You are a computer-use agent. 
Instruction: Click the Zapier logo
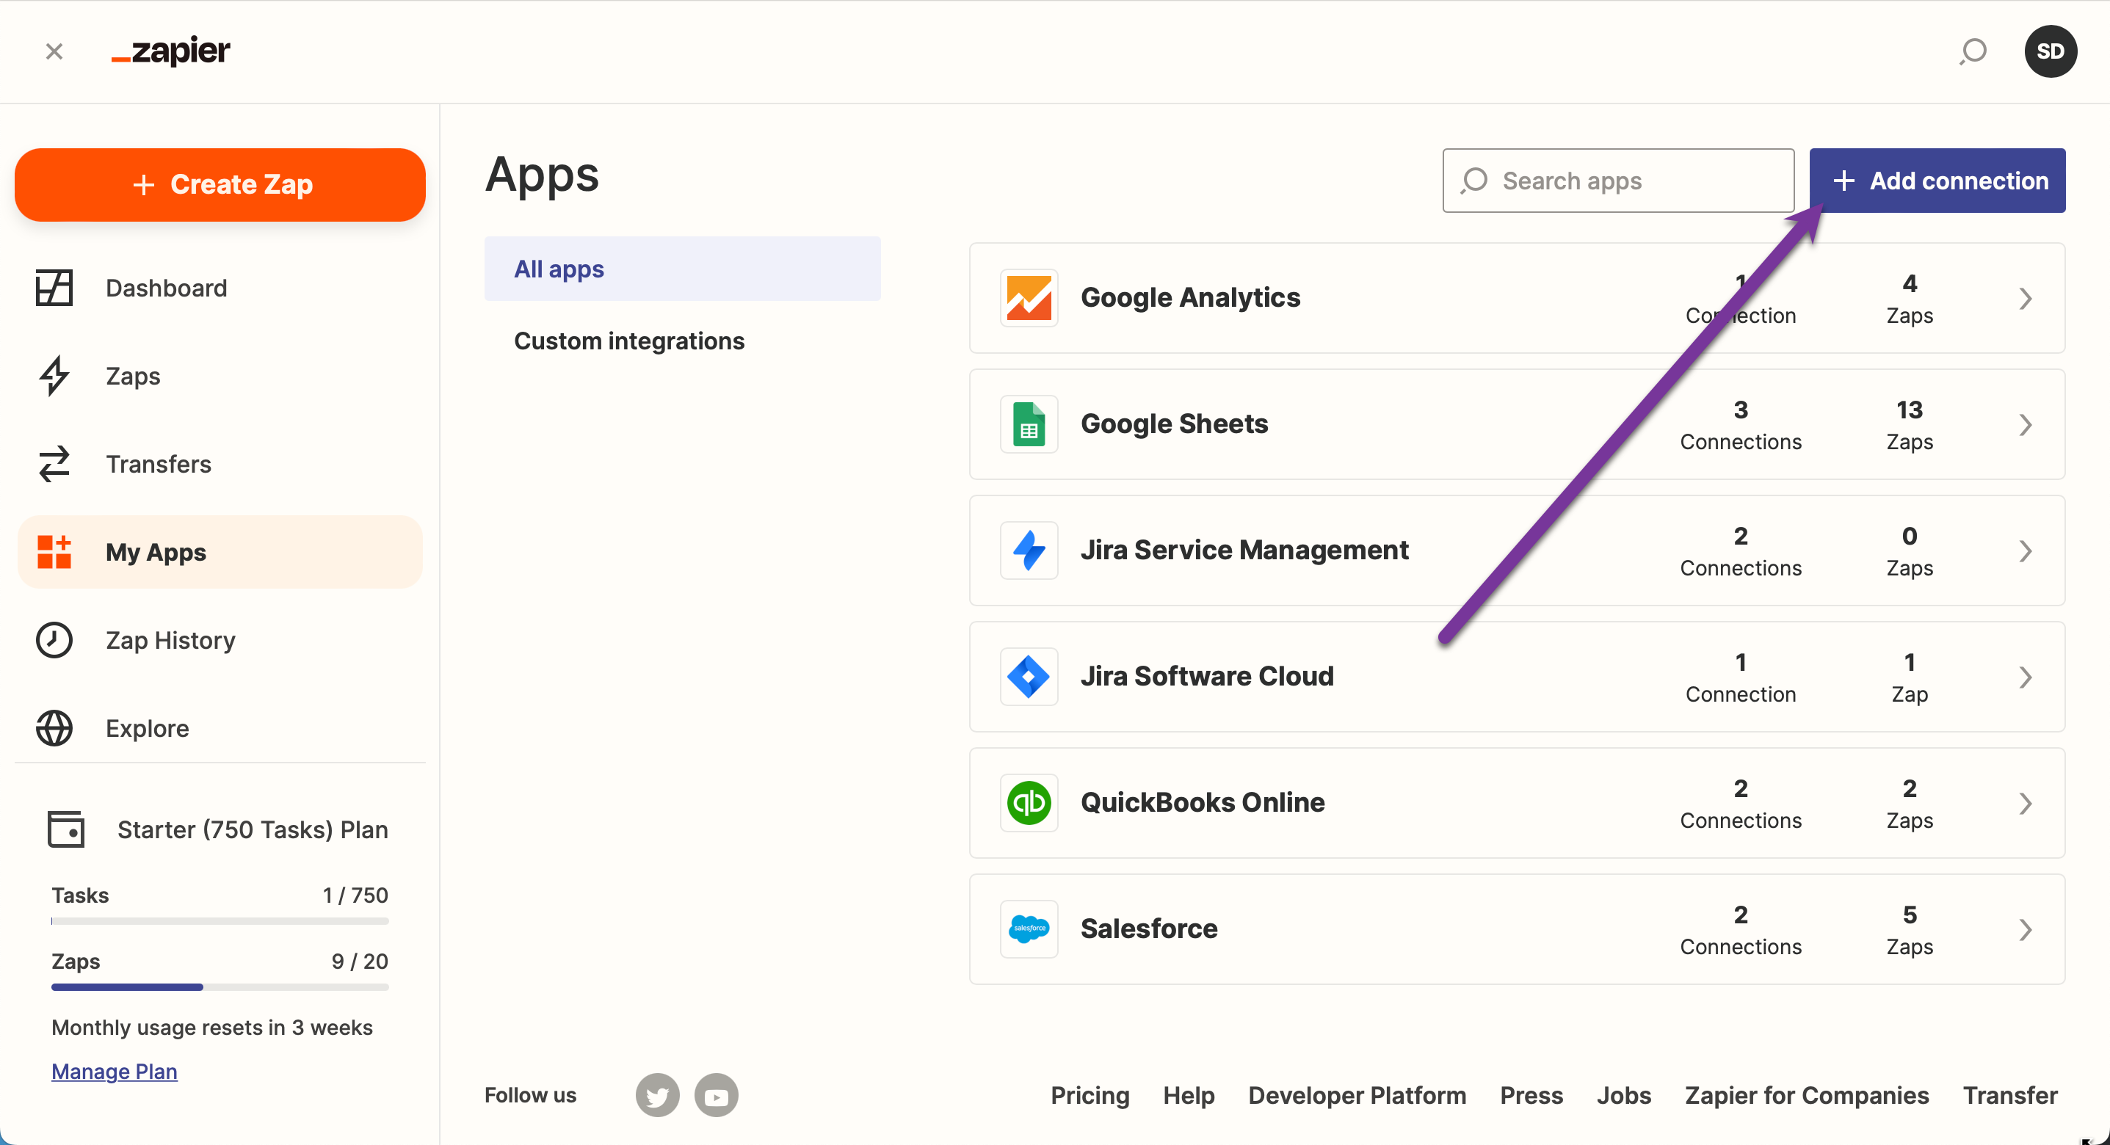pyautogui.click(x=170, y=51)
